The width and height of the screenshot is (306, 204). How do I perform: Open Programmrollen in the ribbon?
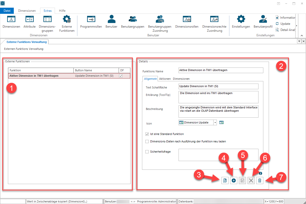pos(91,22)
